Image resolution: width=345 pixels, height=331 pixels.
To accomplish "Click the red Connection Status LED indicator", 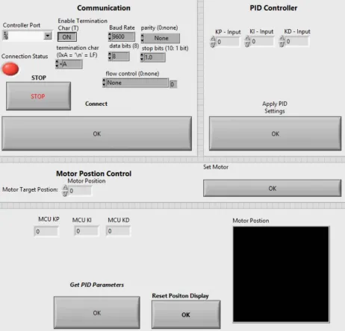I will pos(10,69).
